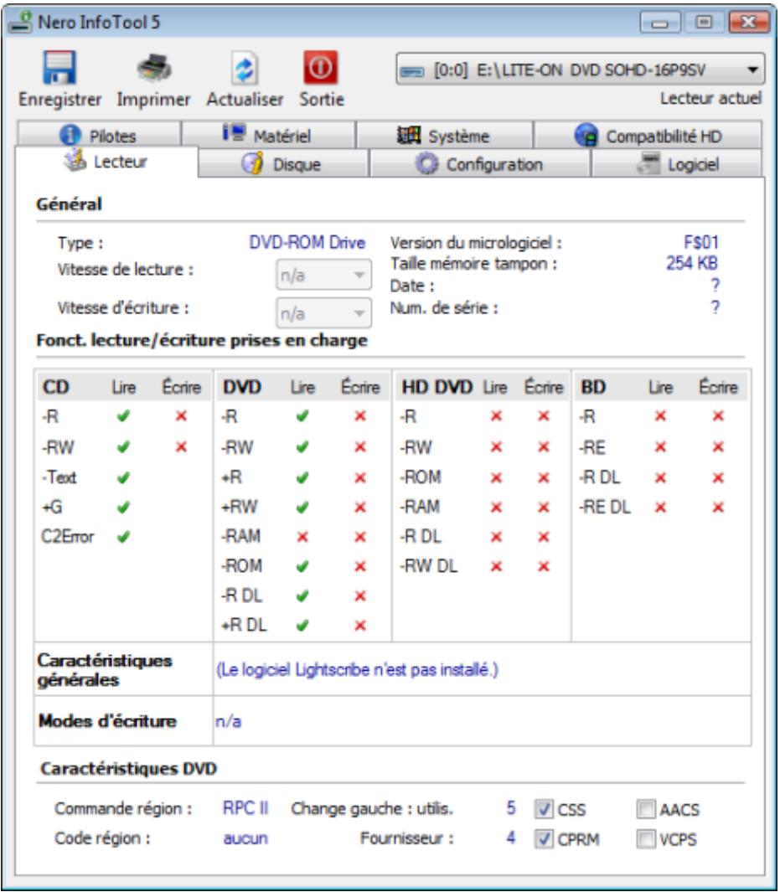Open the Vitesse de lecture dropdown
The height and width of the screenshot is (892, 780).
[323, 276]
